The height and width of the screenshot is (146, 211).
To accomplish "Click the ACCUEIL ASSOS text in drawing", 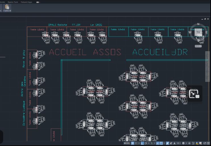I will [85, 52].
